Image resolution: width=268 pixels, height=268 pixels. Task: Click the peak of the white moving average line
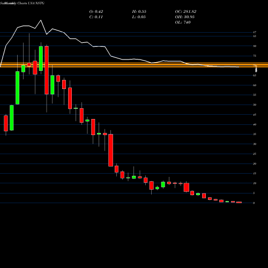click(x=41, y=20)
